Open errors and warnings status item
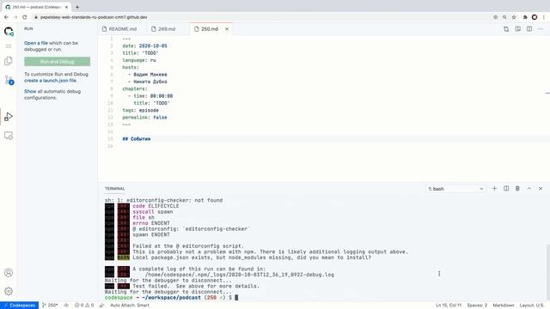 84,306
